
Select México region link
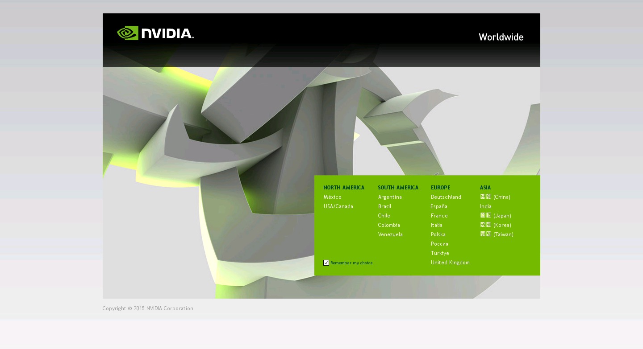click(x=332, y=197)
